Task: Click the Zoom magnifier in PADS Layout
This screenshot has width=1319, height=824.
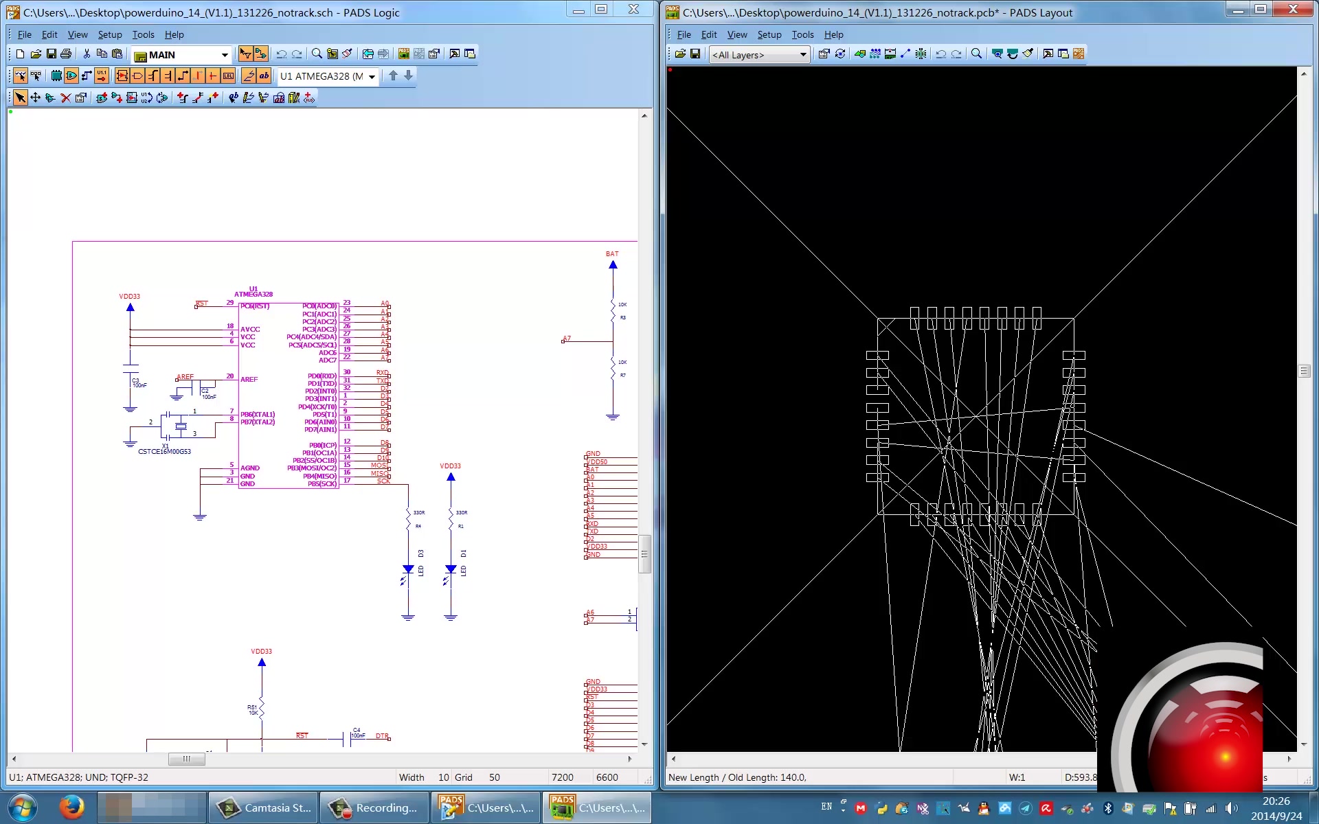Action: pos(976,54)
